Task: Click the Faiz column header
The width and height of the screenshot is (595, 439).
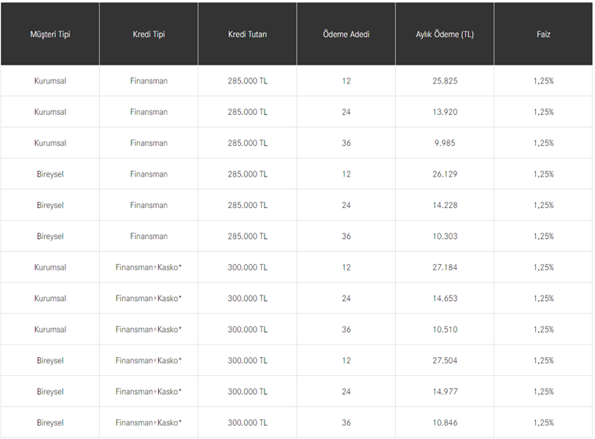Action: click(x=543, y=35)
